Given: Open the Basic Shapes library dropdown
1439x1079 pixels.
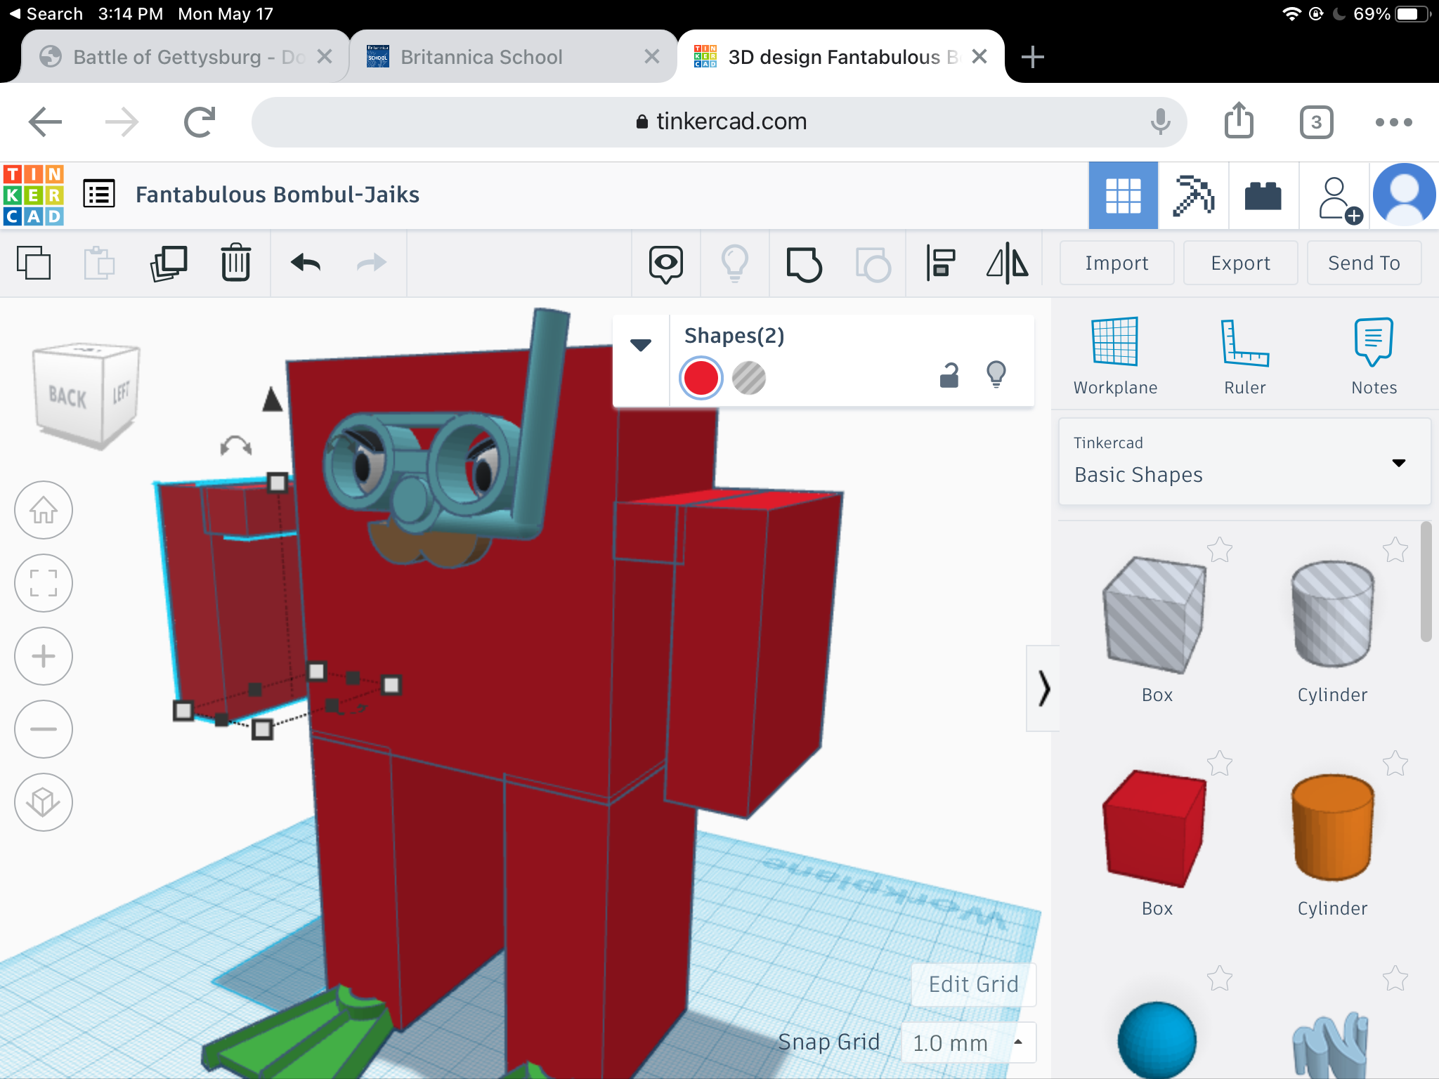Looking at the screenshot, I should tap(1244, 462).
